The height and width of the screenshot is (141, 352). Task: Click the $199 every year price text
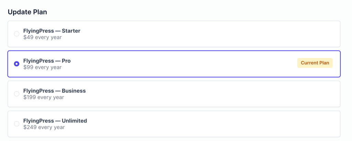(x=44, y=97)
